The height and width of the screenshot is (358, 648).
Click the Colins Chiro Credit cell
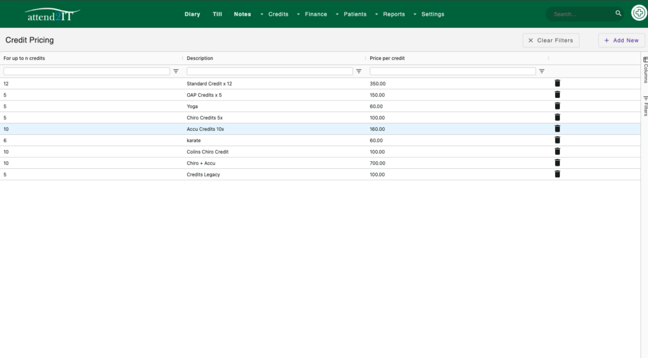pos(208,152)
